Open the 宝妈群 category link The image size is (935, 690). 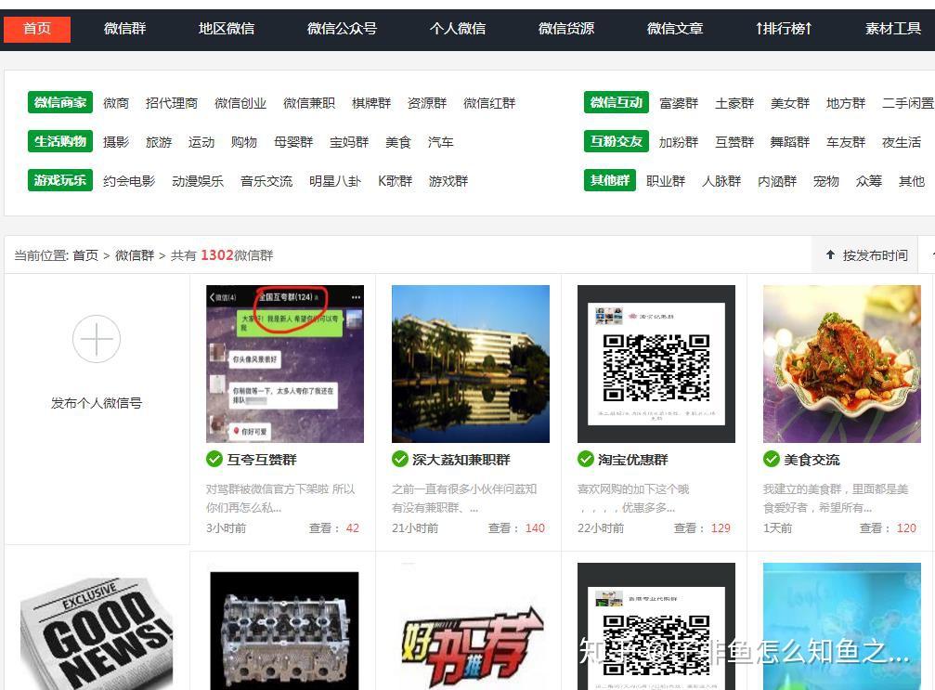[x=349, y=142]
